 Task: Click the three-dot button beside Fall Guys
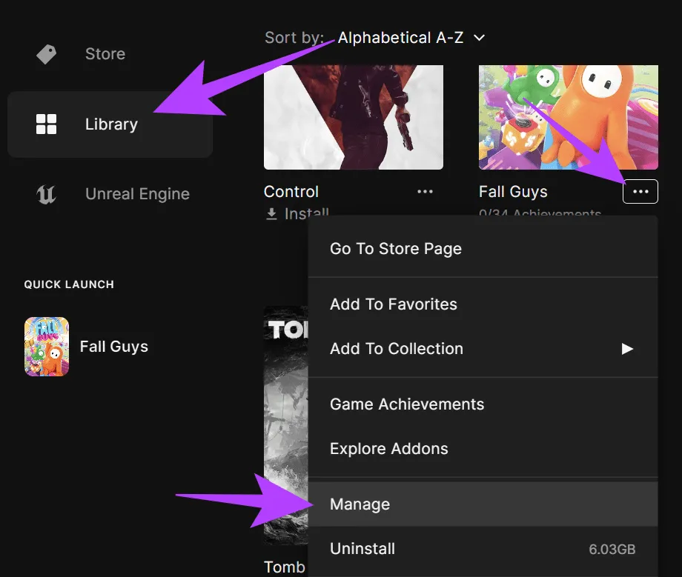[x=640, y=192]
